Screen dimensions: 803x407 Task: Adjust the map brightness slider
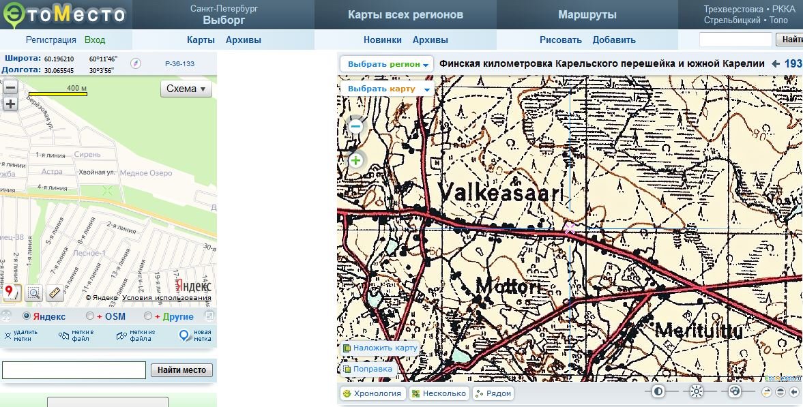click(696, 391)
